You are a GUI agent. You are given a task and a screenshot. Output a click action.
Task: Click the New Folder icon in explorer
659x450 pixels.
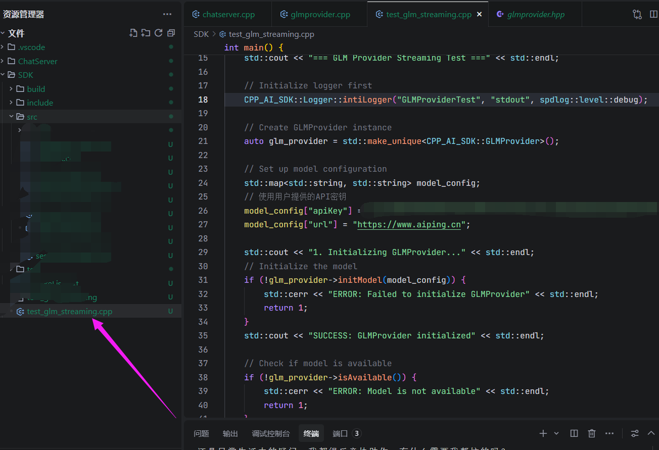(x=146, y=33)
